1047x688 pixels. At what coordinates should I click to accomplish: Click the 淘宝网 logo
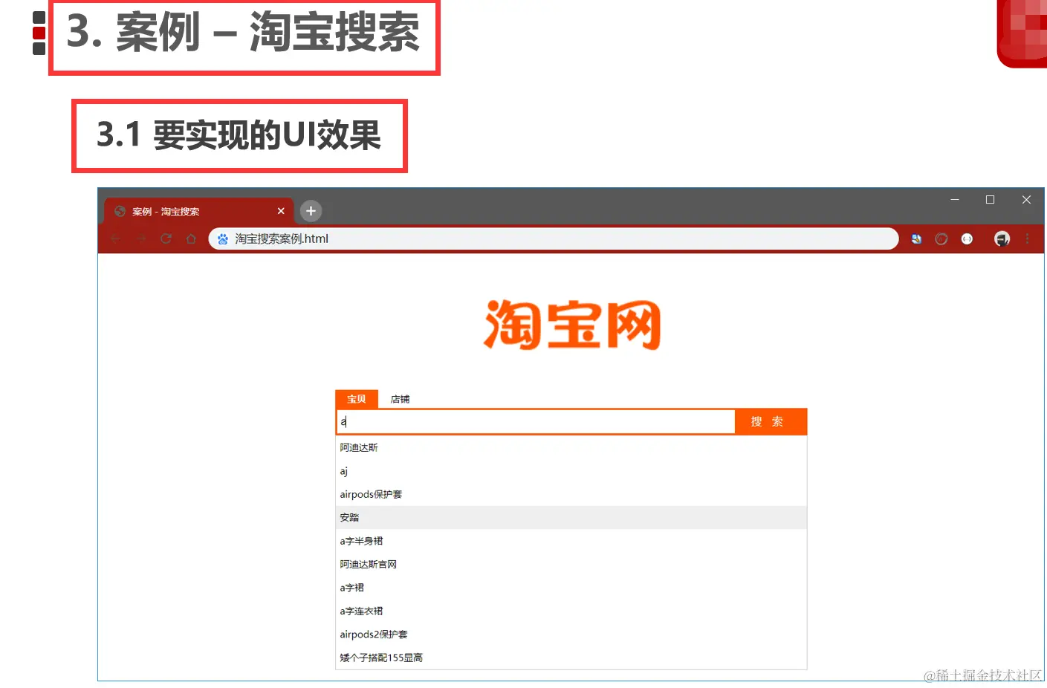pos(571,325)
